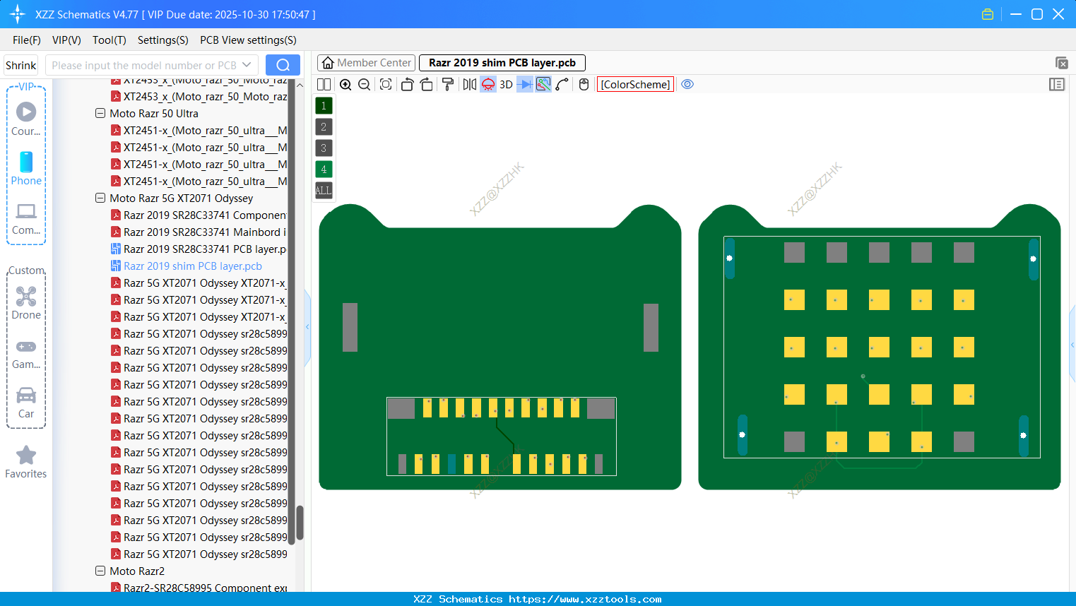This screenshot has height=606, width=1076.
Task: Toggle the component highlight lamp icon
Action: [x=487, y=84]
